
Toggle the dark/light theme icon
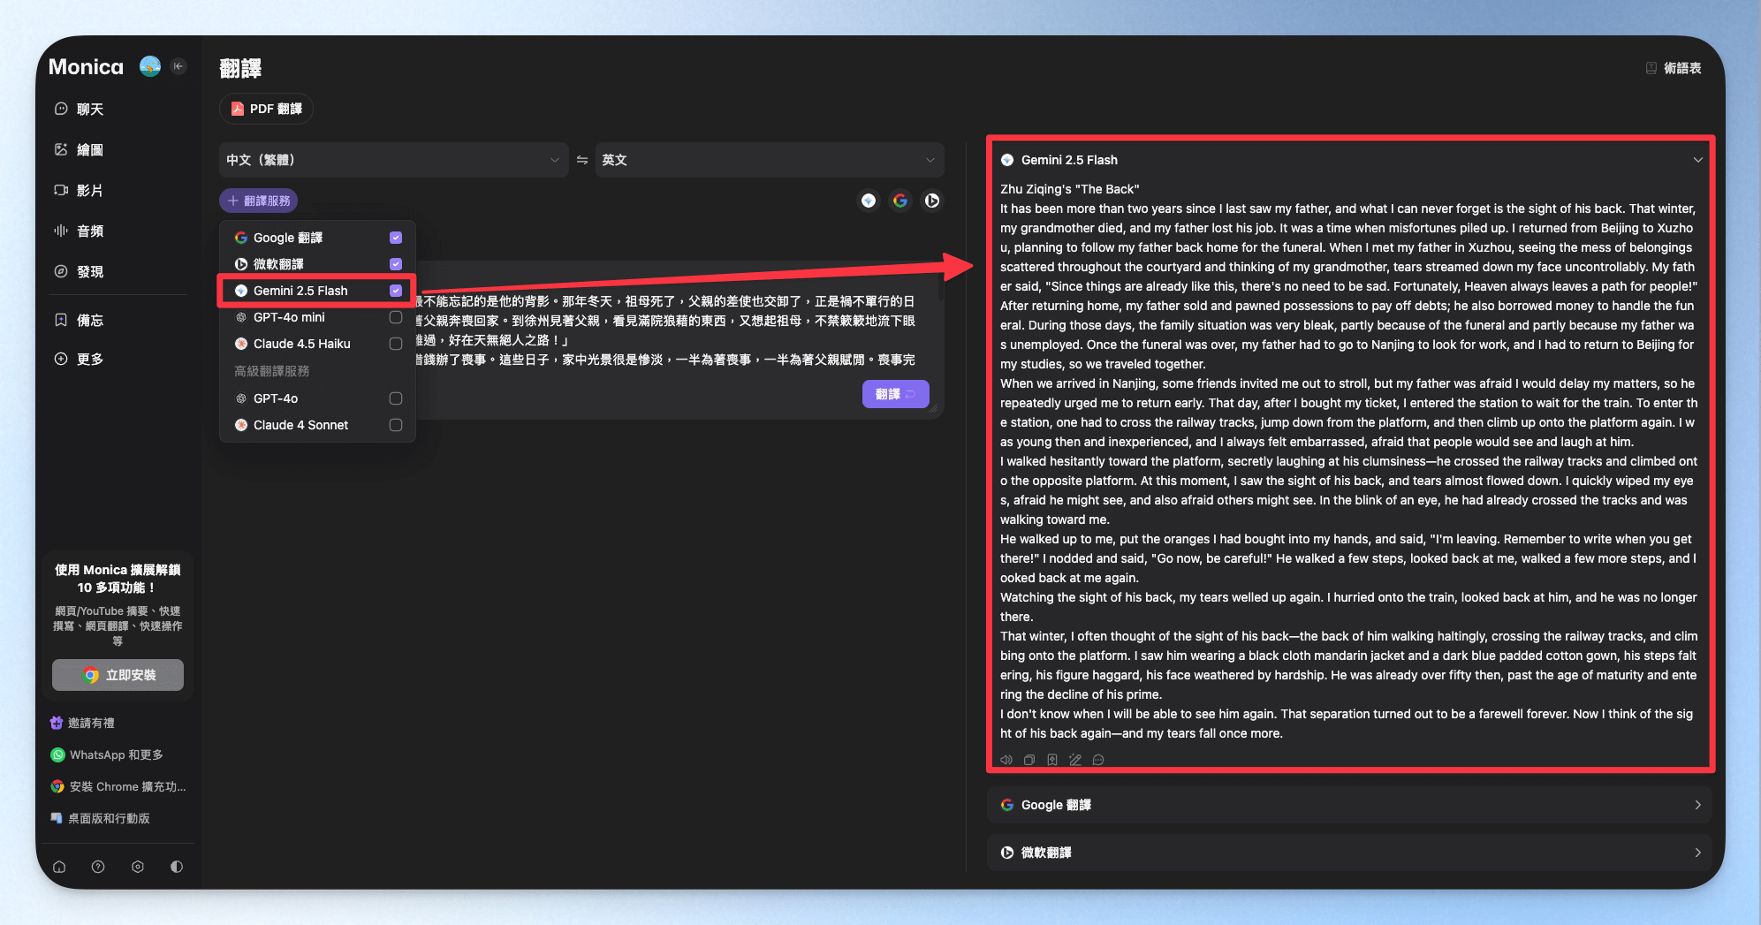click(x=177, y=867)
